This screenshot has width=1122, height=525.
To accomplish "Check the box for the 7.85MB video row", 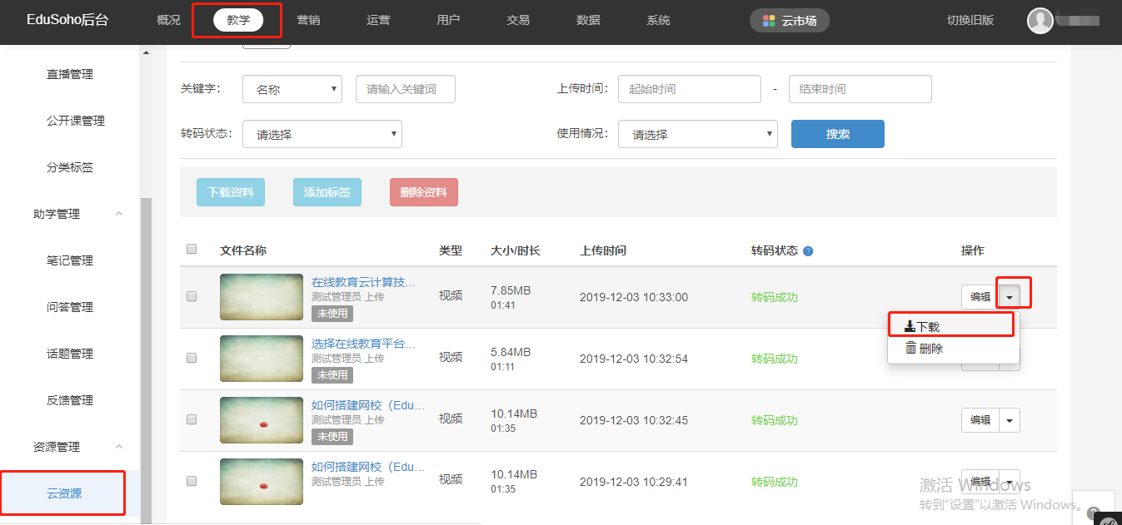I will 192,296.
